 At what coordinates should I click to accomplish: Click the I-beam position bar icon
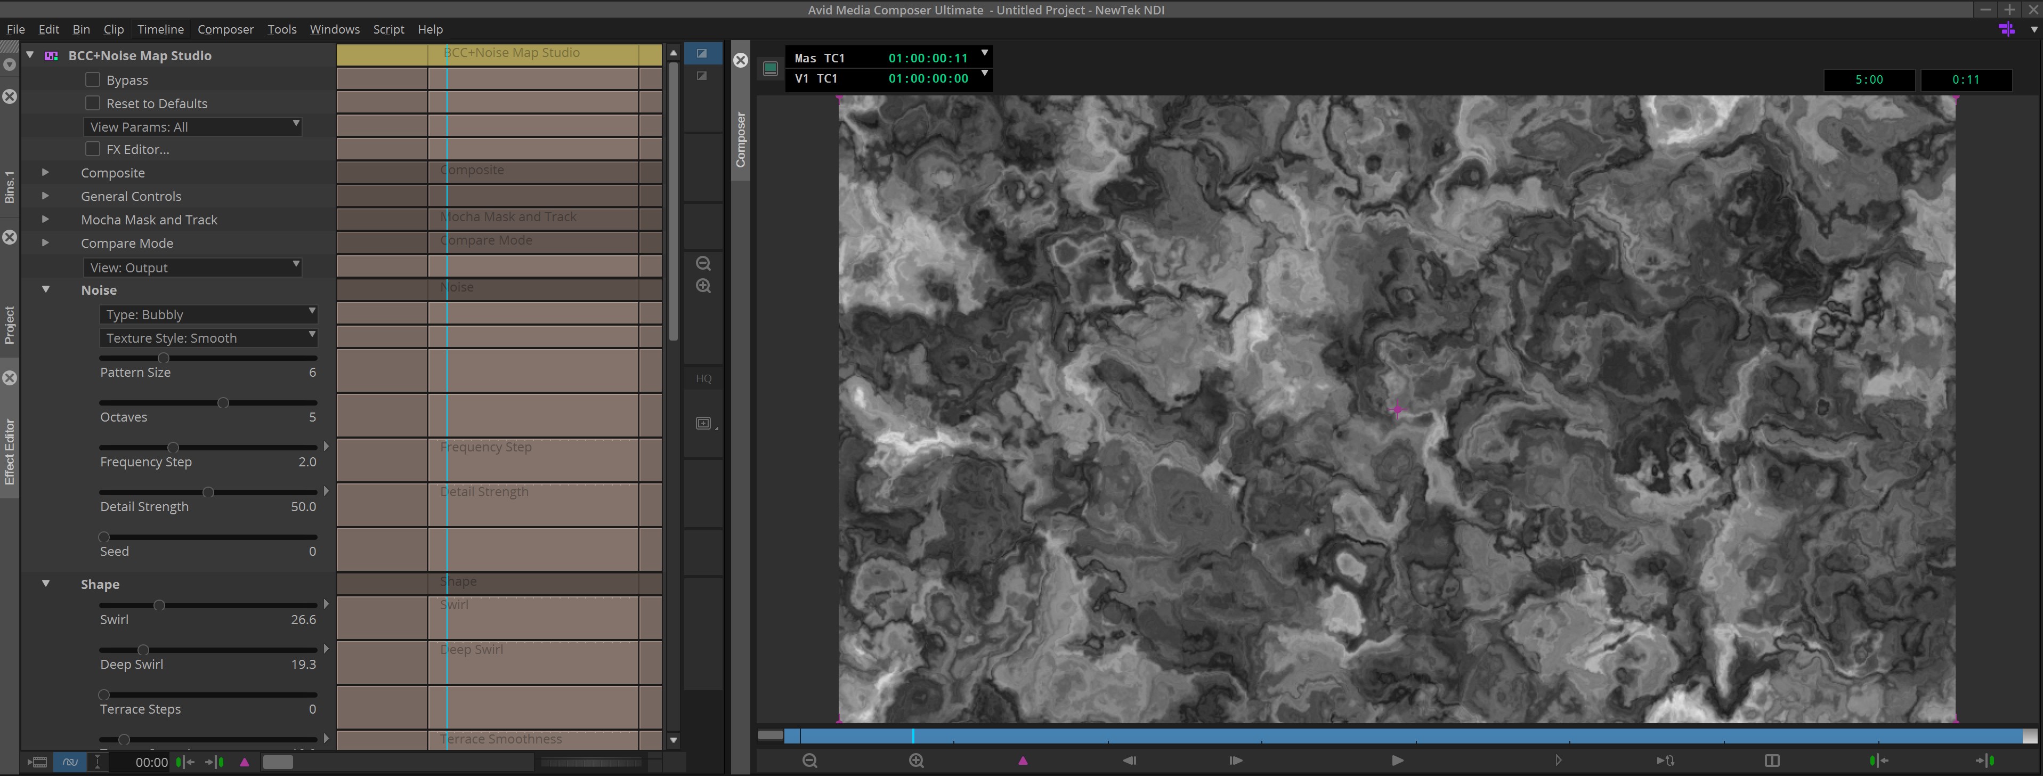tap(98, 762)
